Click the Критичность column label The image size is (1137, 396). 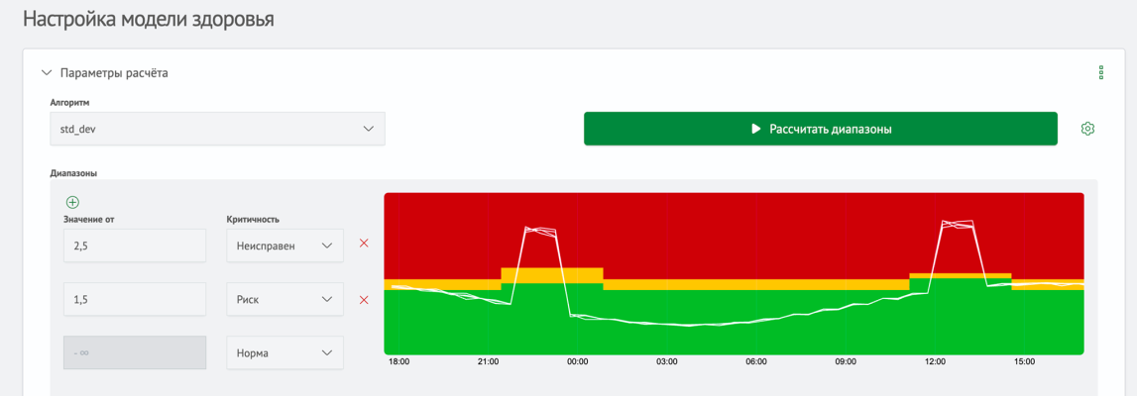click(x=253, y=219)
